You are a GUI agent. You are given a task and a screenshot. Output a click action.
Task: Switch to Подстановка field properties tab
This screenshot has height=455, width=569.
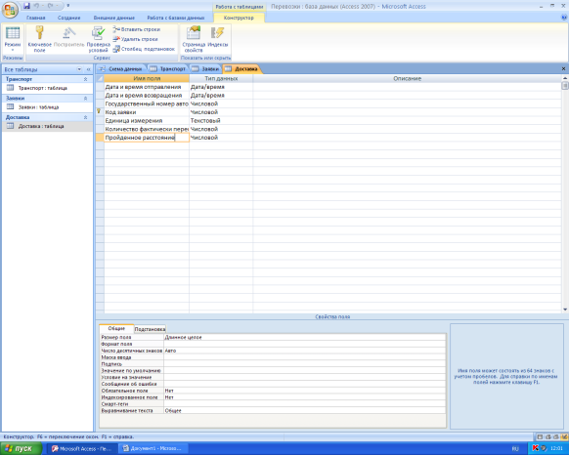click(x=150, y=329)
